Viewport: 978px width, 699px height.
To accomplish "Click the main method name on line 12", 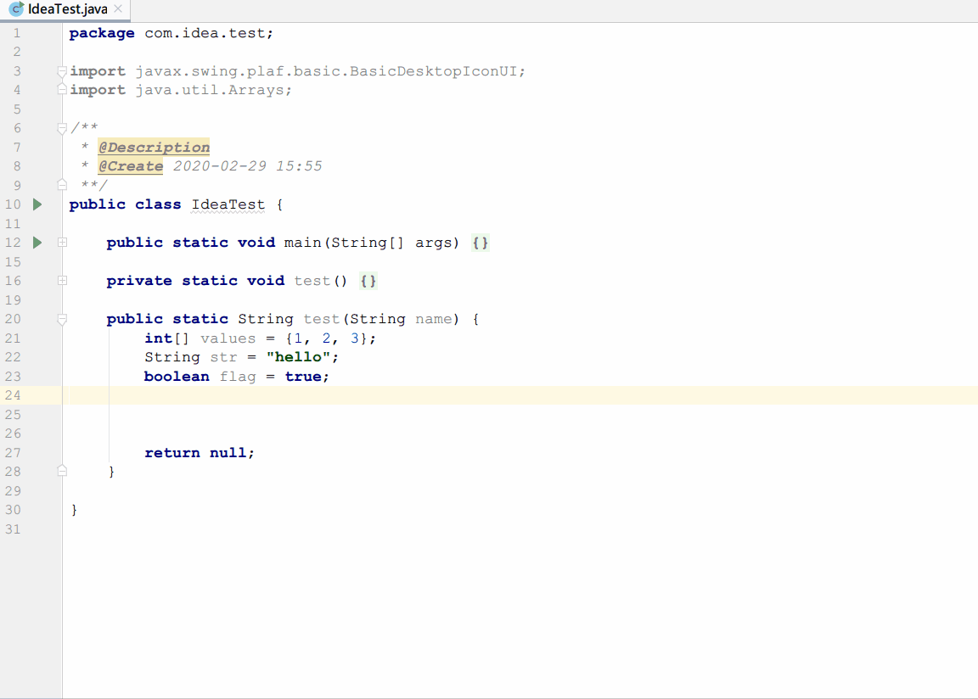I will tap(303, 243).
